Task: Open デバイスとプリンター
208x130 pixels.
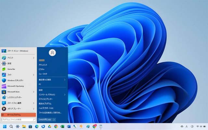Action: (46, 99)
